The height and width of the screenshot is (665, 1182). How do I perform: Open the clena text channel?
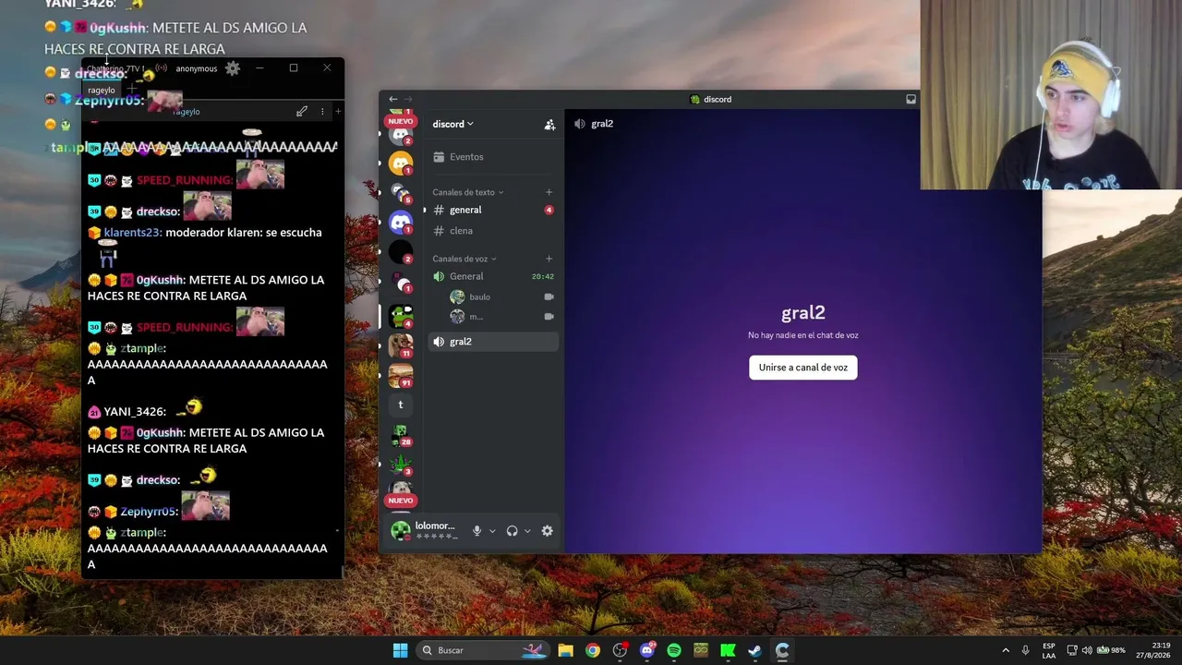pos(491,231)
